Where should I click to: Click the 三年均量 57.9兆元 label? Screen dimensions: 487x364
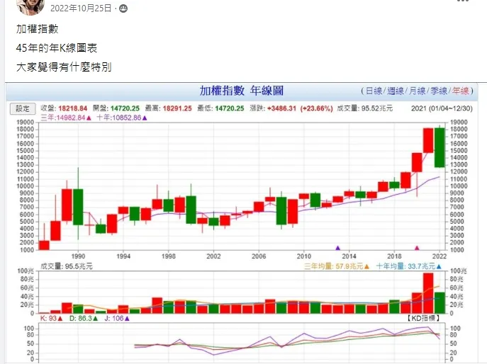tap(337, 266)
